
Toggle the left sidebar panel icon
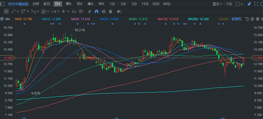click(3, 4)
